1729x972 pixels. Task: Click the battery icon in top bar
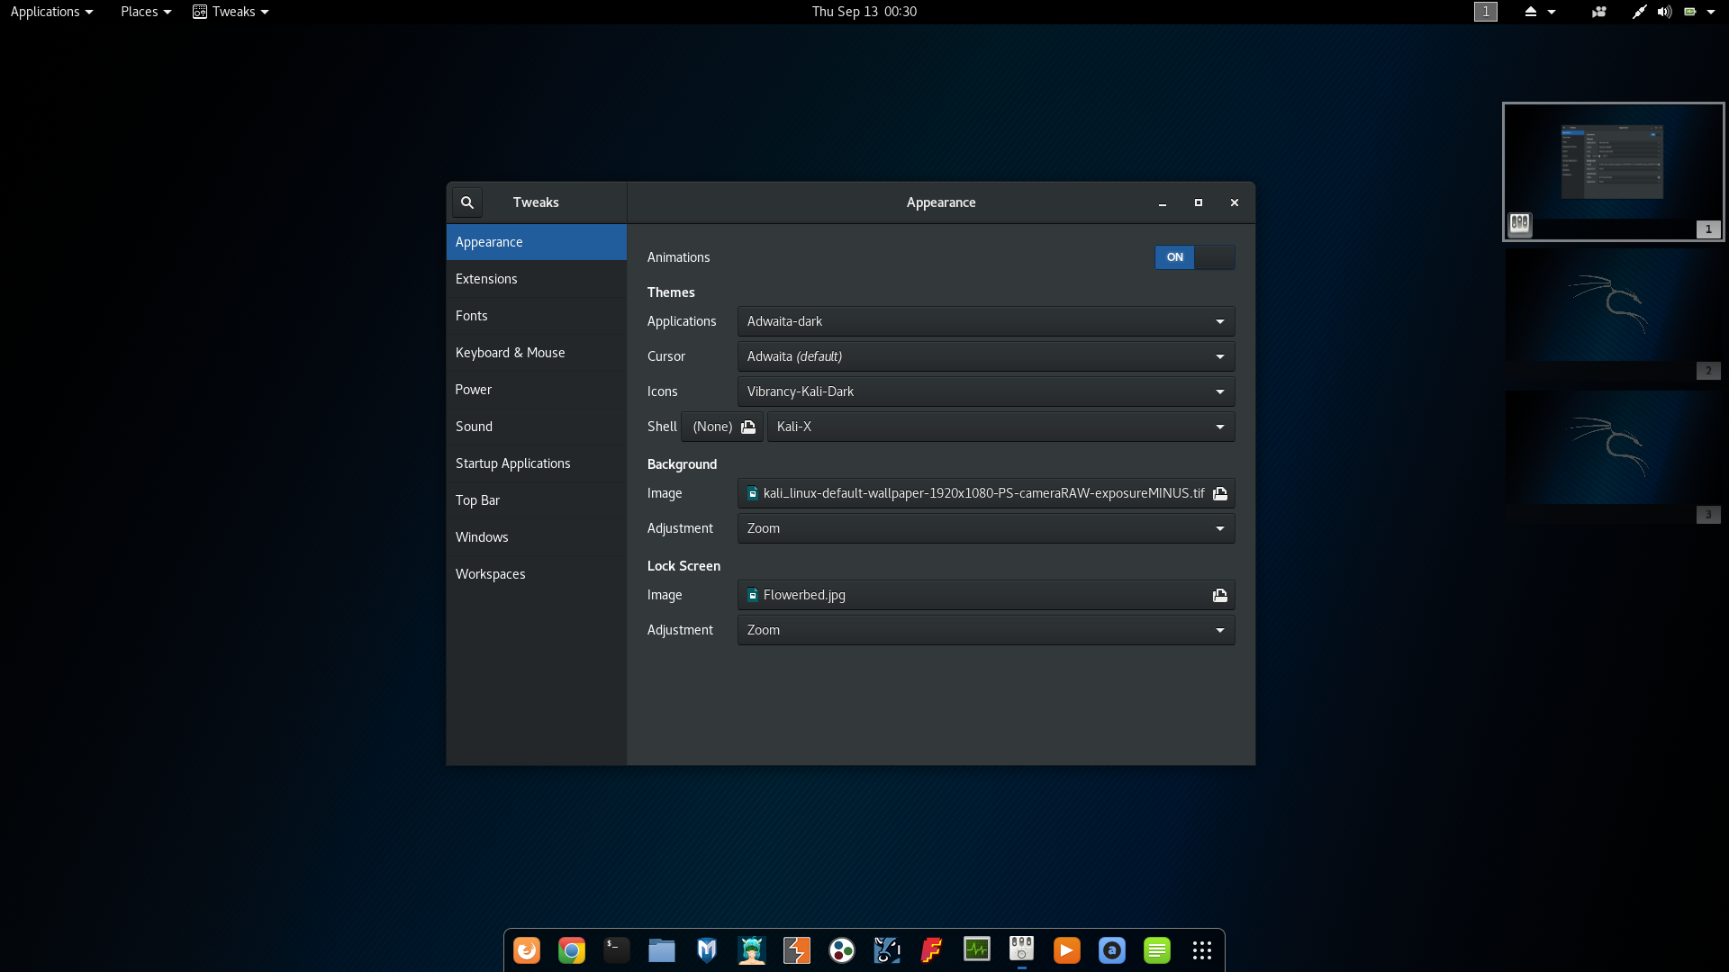click(1690, 12)
